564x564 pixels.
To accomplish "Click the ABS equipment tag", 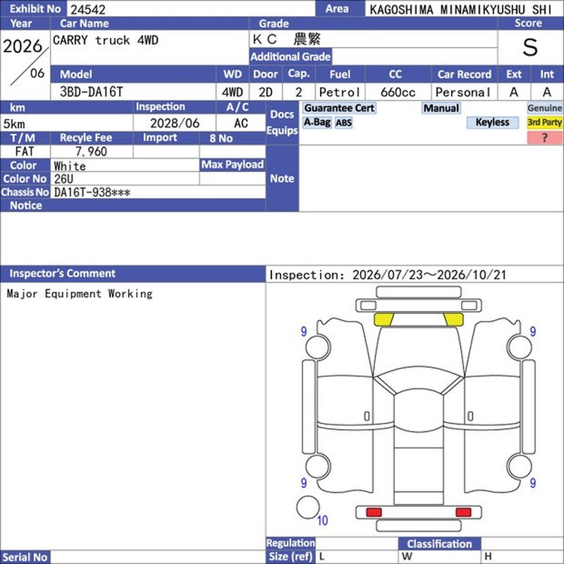I will [343, 123].
